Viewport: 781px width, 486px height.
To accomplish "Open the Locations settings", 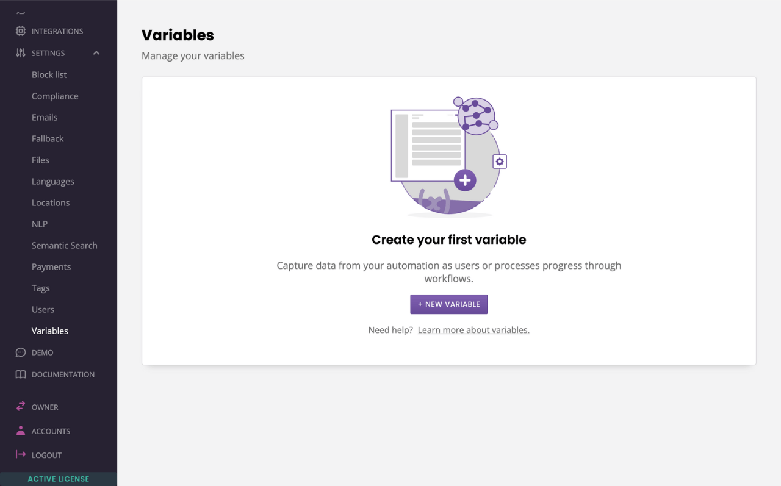I will point(51,202).
